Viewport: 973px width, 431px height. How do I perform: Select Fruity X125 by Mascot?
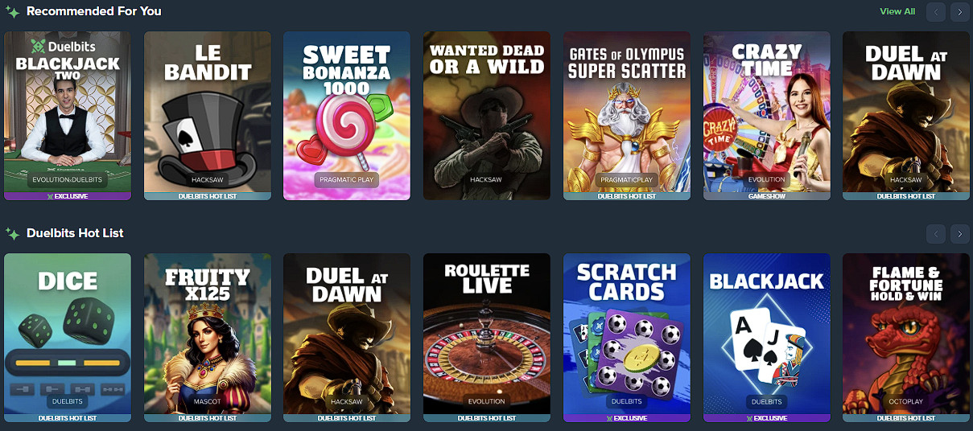(208, 338)
